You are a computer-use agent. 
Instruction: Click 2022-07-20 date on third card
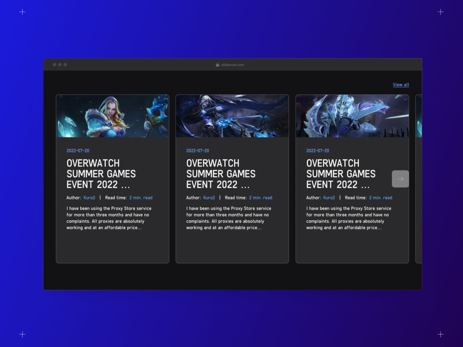(318, 150)
